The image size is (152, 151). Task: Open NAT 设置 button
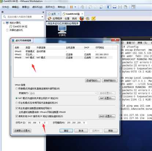point(107,98)
